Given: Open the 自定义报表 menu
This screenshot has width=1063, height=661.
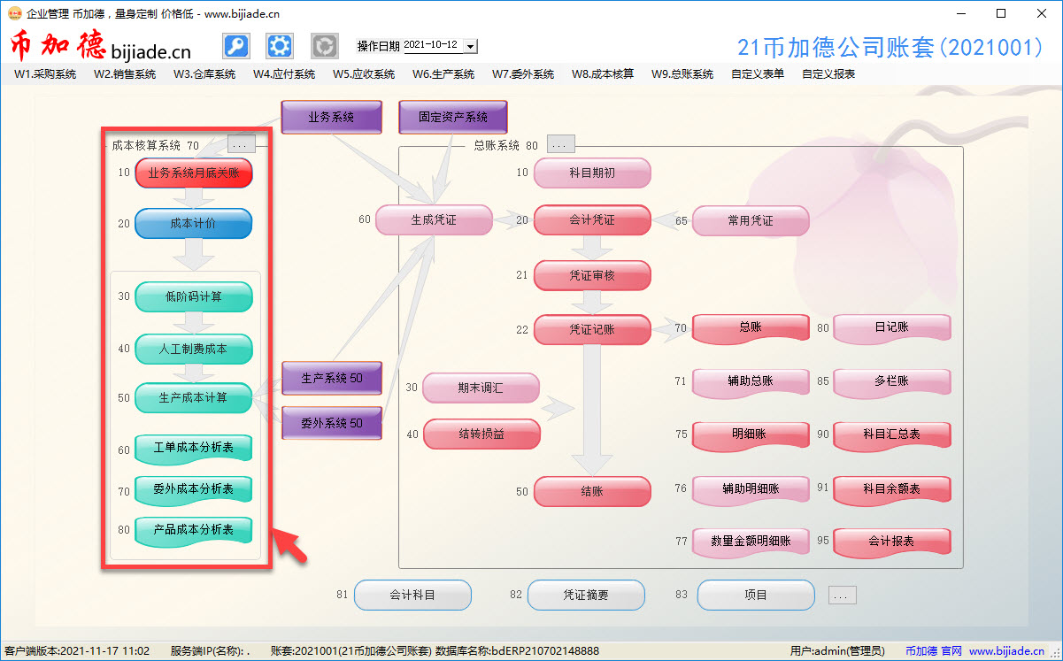Looking at the screenshot, I should pos(828,74).
